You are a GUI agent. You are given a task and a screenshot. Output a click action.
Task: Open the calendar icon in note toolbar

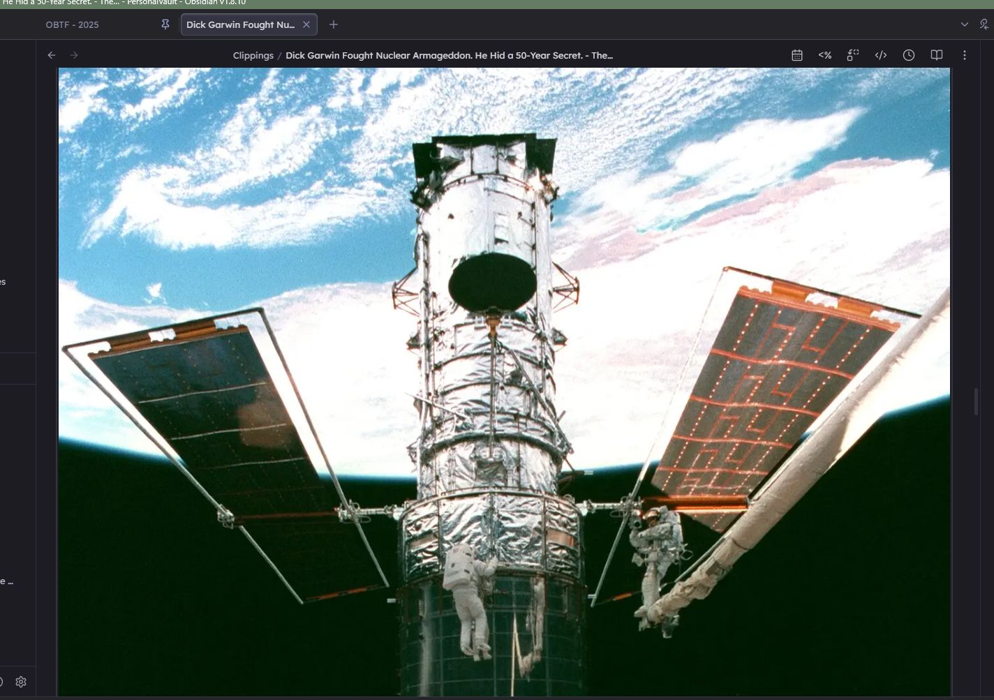(797, 55)
